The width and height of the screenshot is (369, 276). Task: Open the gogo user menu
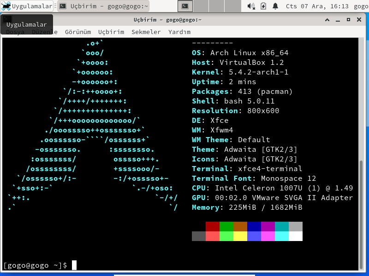(361, 6)
